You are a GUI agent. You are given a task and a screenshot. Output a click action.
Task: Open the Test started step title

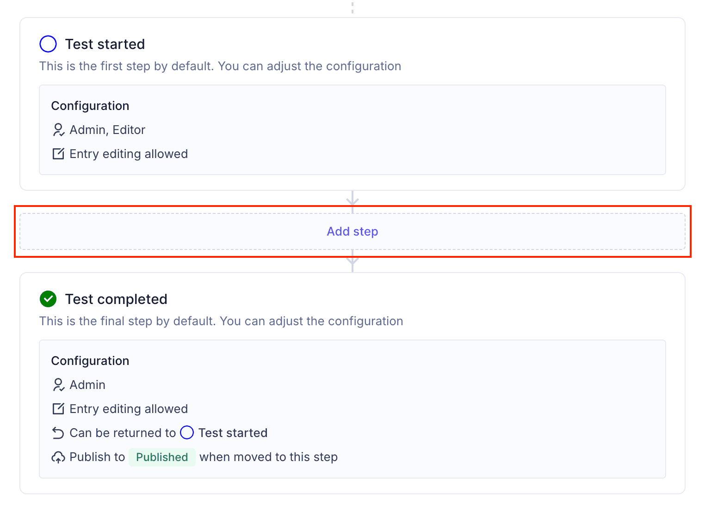point(105,44)
